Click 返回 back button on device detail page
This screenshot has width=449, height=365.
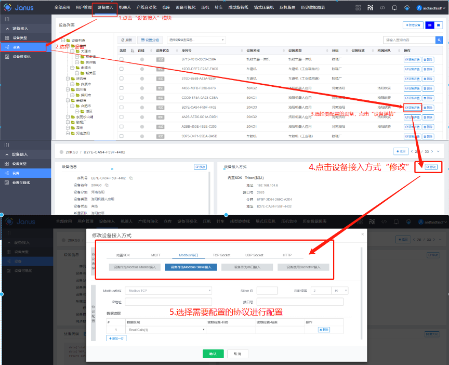tap(401, 151)
